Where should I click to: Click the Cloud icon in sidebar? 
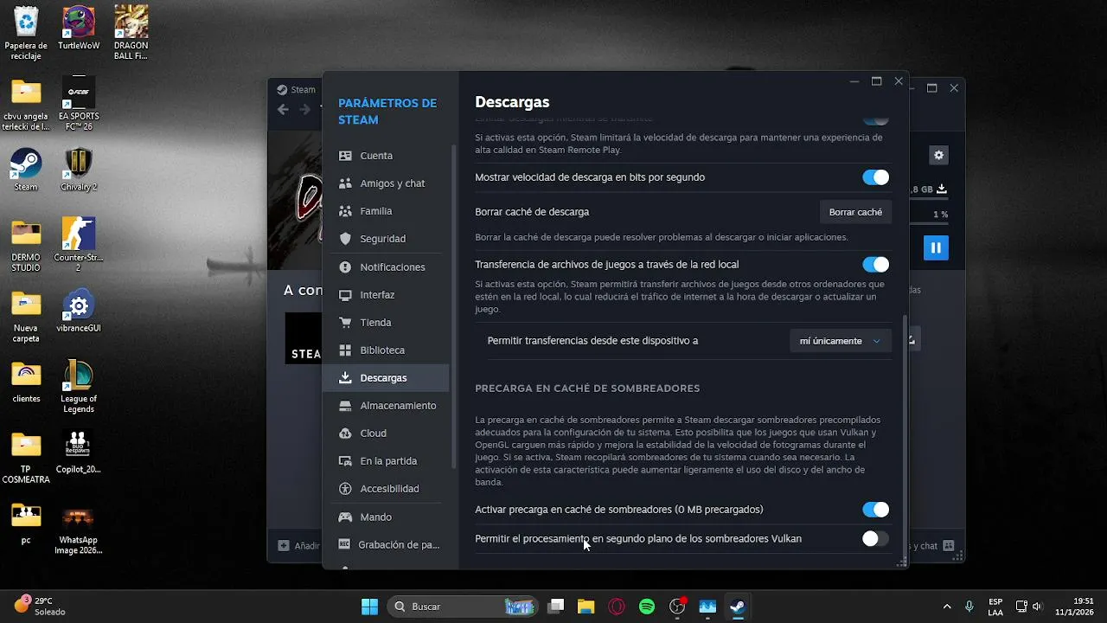click(x=345, y=434)
